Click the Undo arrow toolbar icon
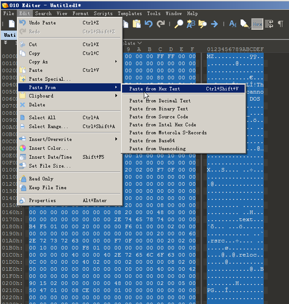 coord(149,24)
